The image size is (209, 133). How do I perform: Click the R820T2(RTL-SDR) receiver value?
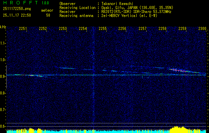[136, 12]
